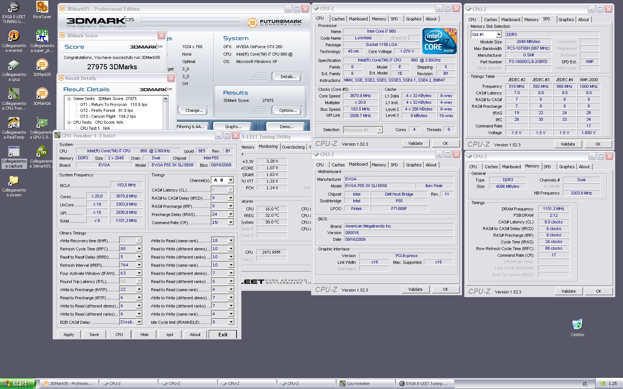
Task: Launch the 3DMark06 desktop icon
Action: click(42, 97)
